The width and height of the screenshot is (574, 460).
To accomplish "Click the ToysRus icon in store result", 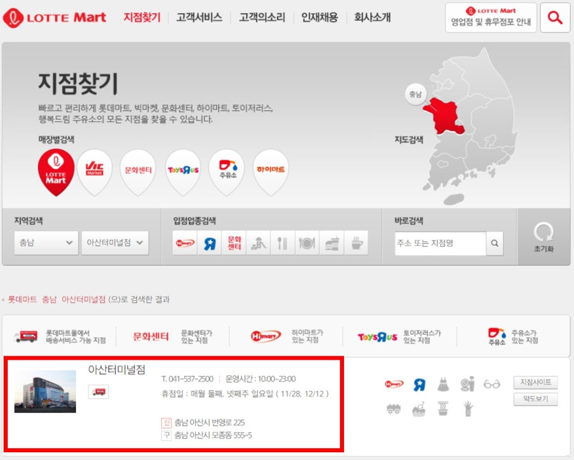I will tap(419, 384).
